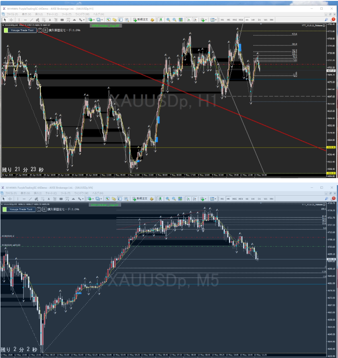Switch to M15 timeframe in M5 window
This screenshot has width=338, height=358.
tap(234, 199)
